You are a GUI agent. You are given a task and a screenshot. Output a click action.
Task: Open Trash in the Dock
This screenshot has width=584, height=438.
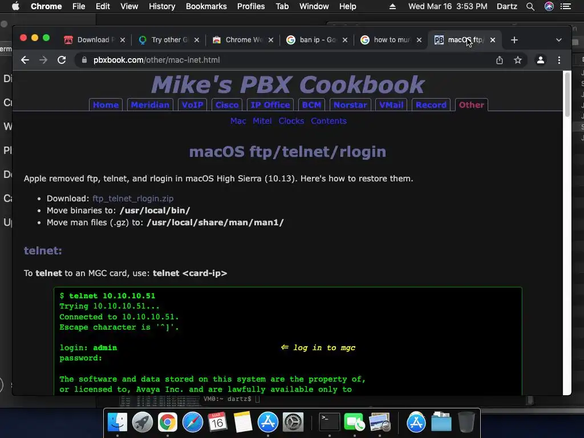click(466, 423)
